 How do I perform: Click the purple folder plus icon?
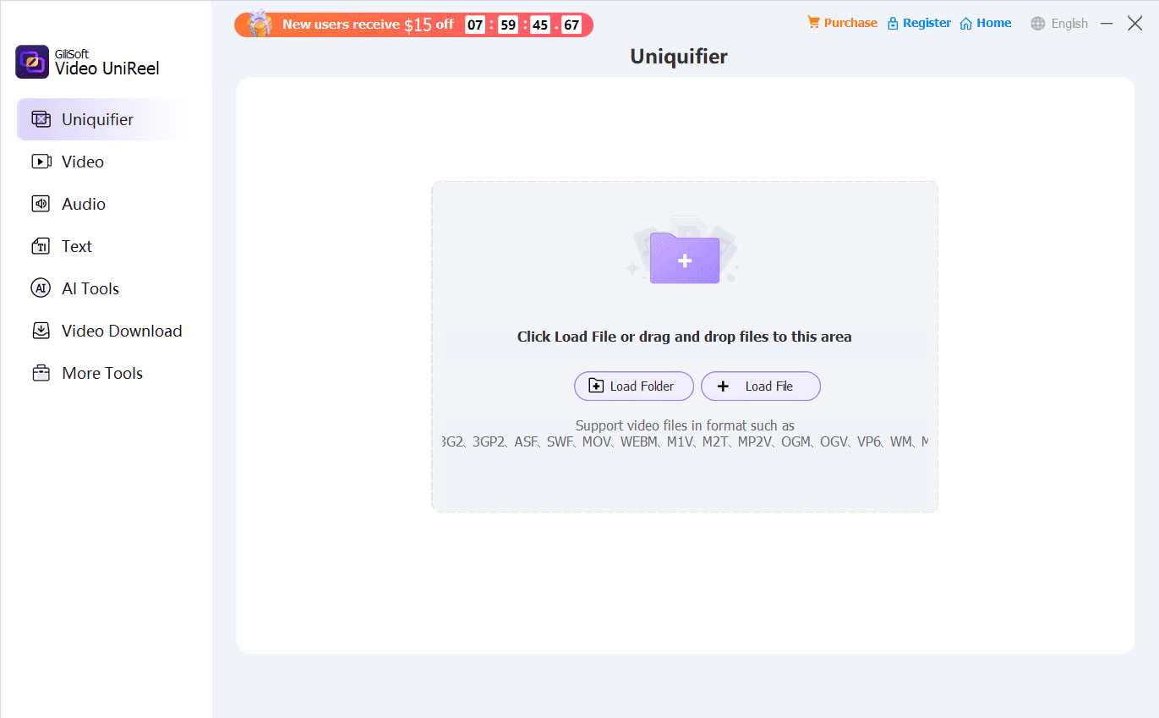[685, 257]
